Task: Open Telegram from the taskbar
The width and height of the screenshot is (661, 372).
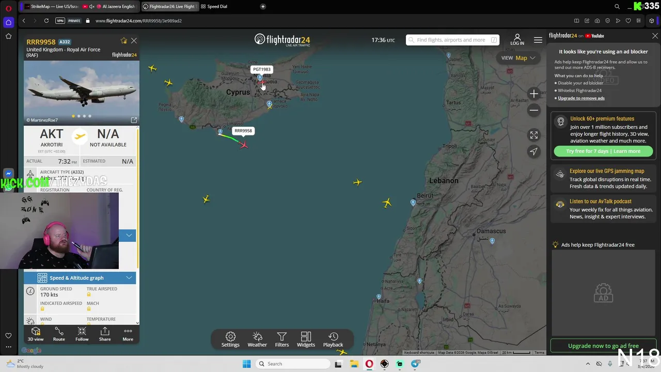Action: [415, 364]
